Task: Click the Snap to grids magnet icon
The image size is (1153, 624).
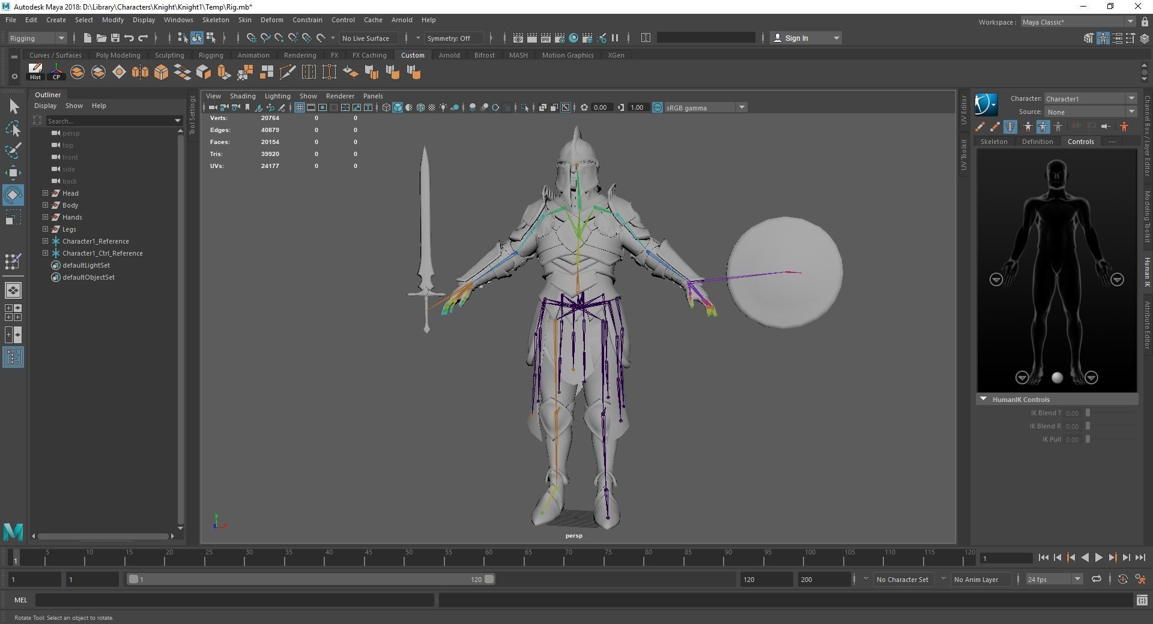Action: click(x=251, y=38)
